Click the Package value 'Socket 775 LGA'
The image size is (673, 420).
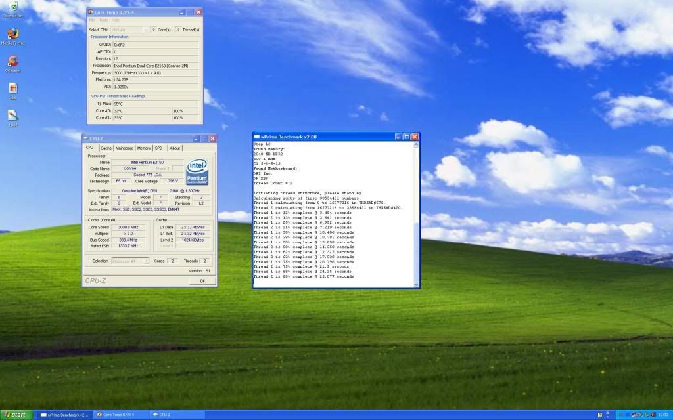point(147,175)
